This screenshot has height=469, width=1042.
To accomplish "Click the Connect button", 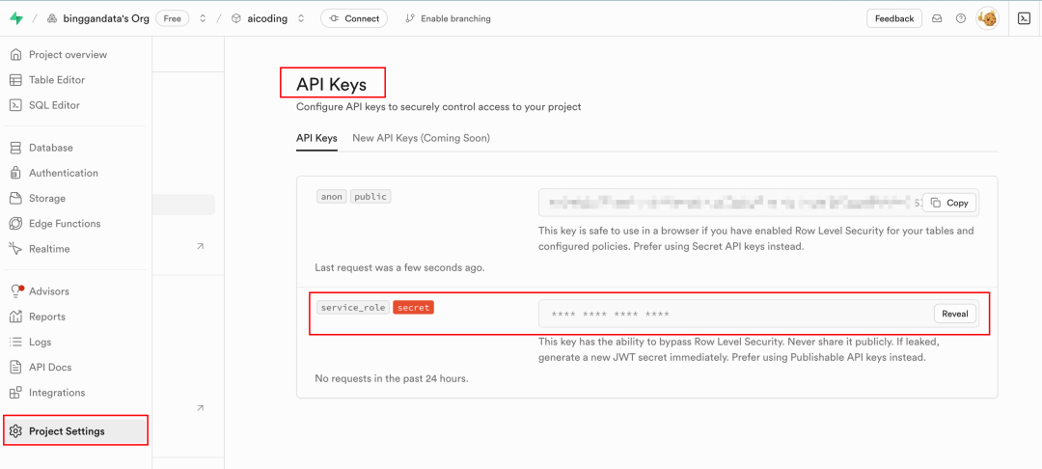I will coord(354,18).
